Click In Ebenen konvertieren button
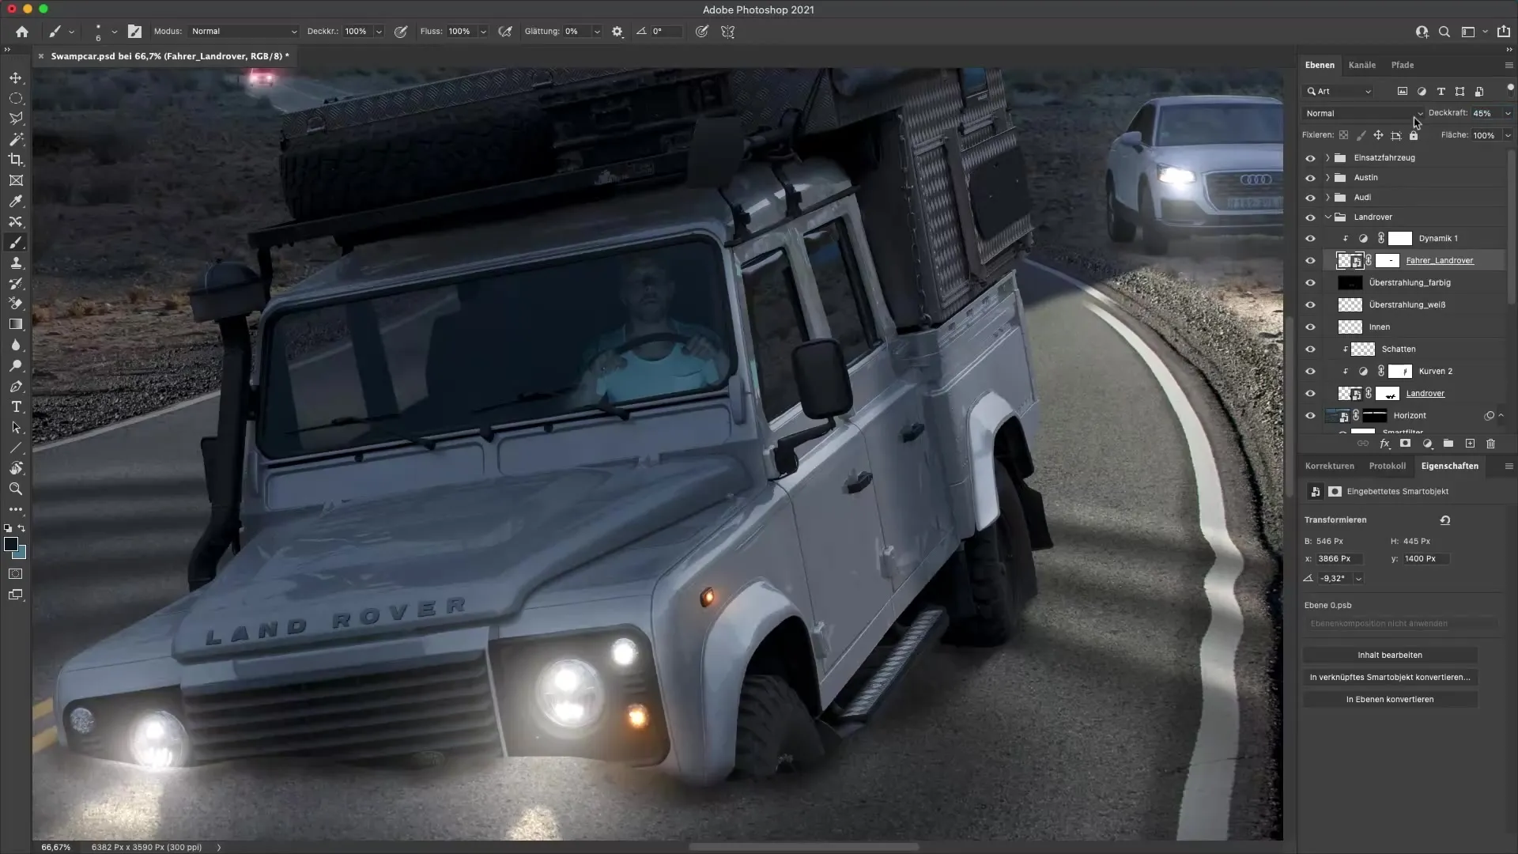The width and height of the screenshot is (1518, 854). (x=1389, y=699)
